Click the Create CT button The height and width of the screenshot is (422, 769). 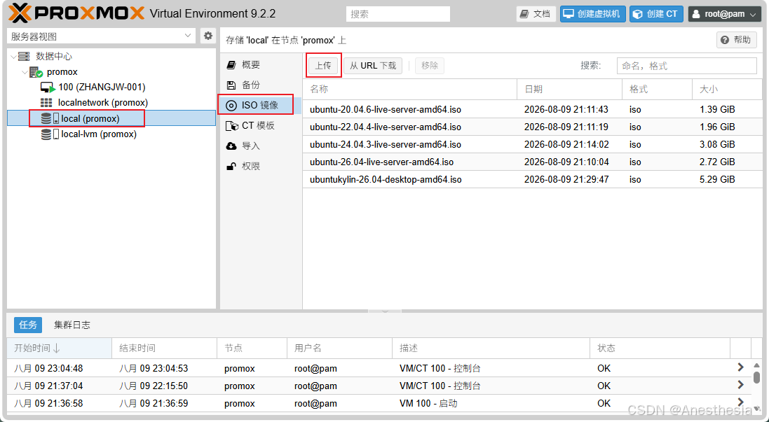pyautogui.click(x=656, y=14)
